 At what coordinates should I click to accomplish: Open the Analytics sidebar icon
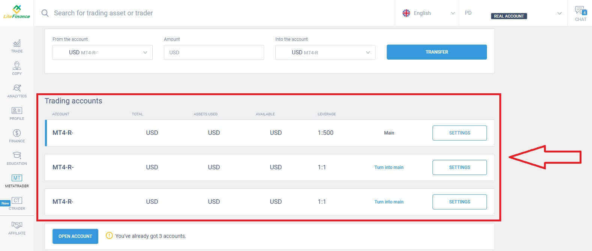click(x=17, y=88)
